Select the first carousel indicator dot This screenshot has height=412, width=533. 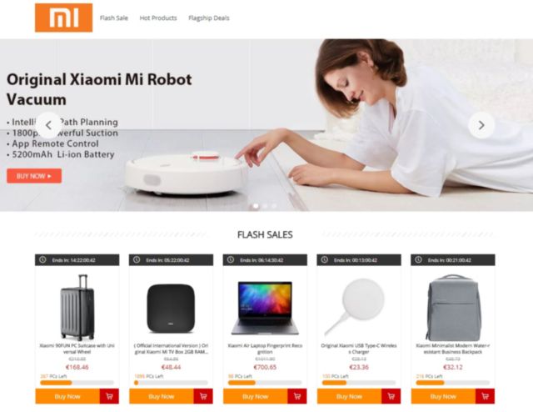pos(256,206)
